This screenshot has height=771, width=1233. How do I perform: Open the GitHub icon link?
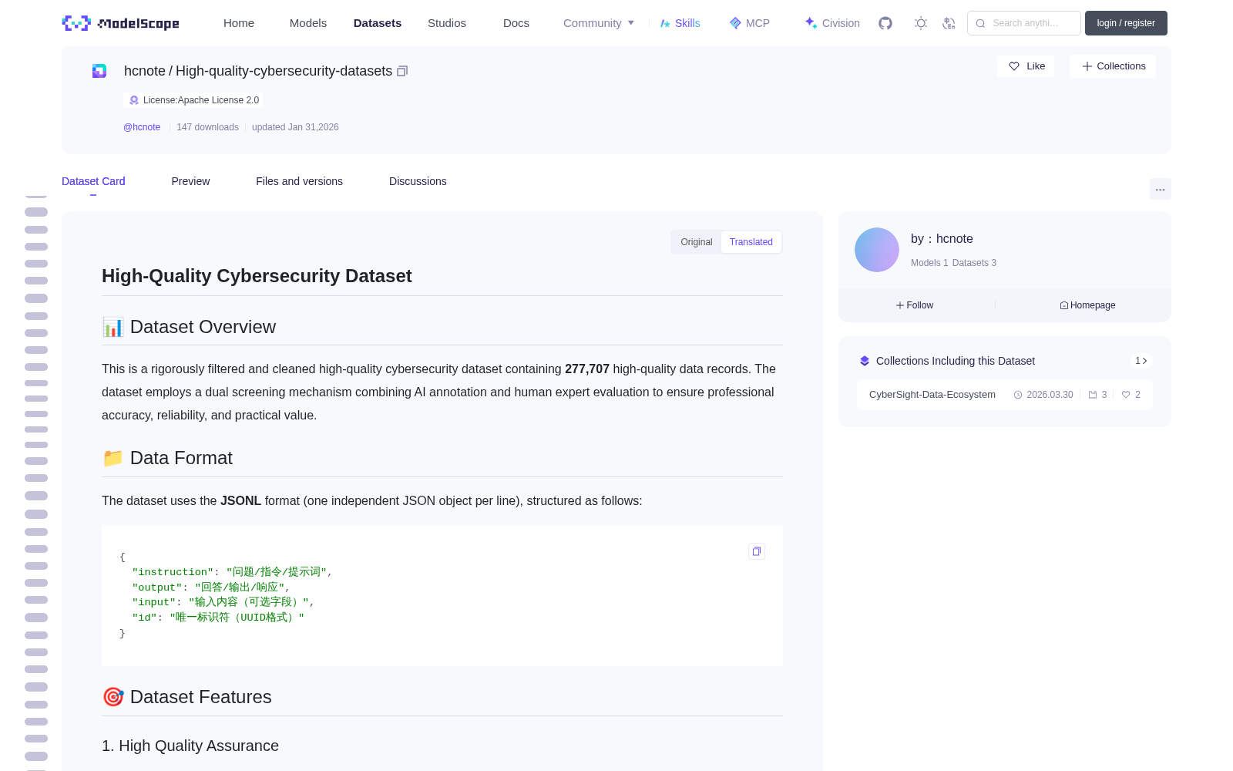[x=885, y=23]
